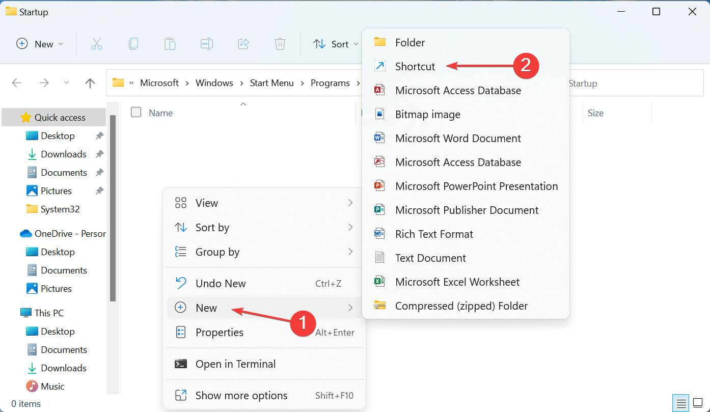Click Open in Terminal
The height and width of the screenshot is (412, 710).
235,364
